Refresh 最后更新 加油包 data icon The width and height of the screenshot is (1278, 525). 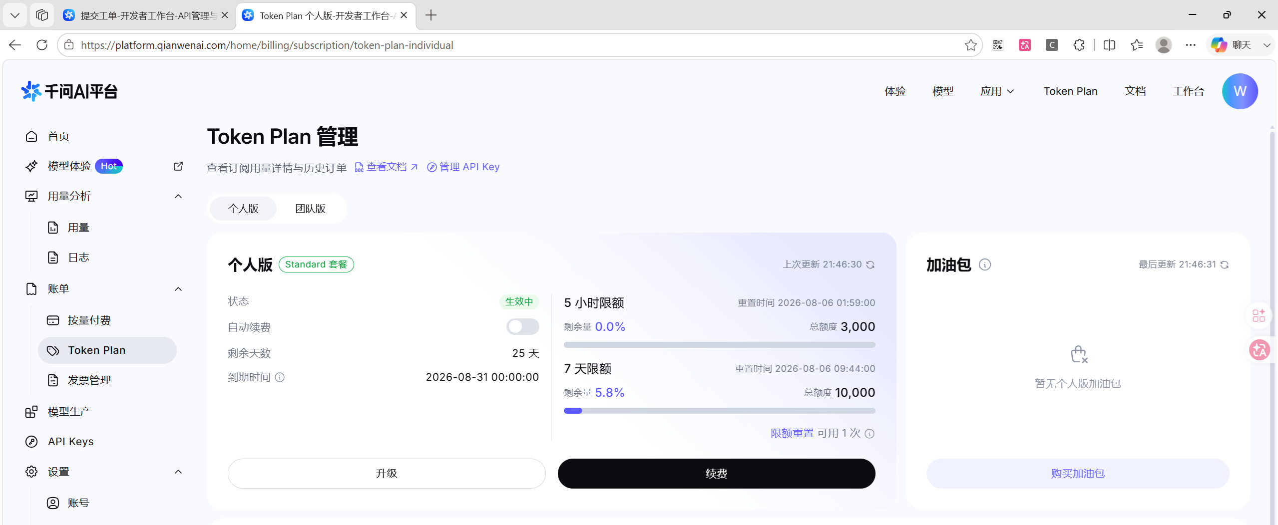coord(1225,264)
